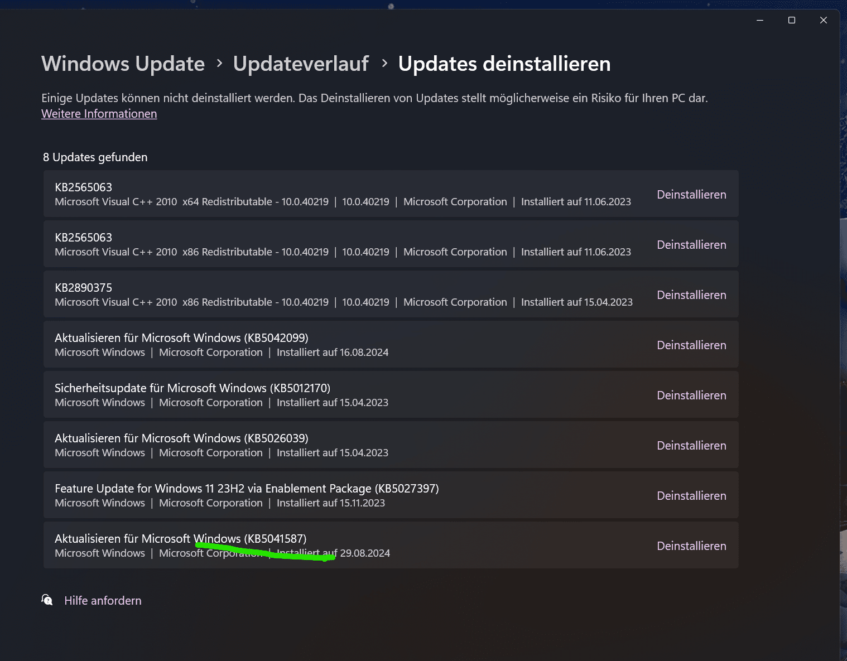Select the KB2890375 title text
The height and width of the screenshot is (661, 847).
pos(83,288)
